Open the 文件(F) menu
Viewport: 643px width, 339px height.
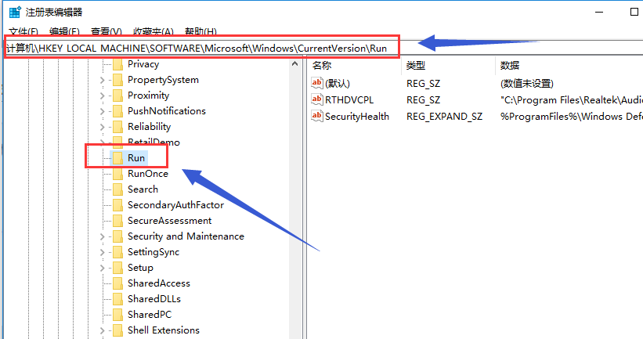coord(23,31)
